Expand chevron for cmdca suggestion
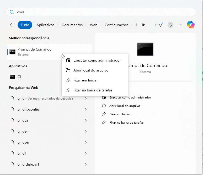 pos(86,120)
